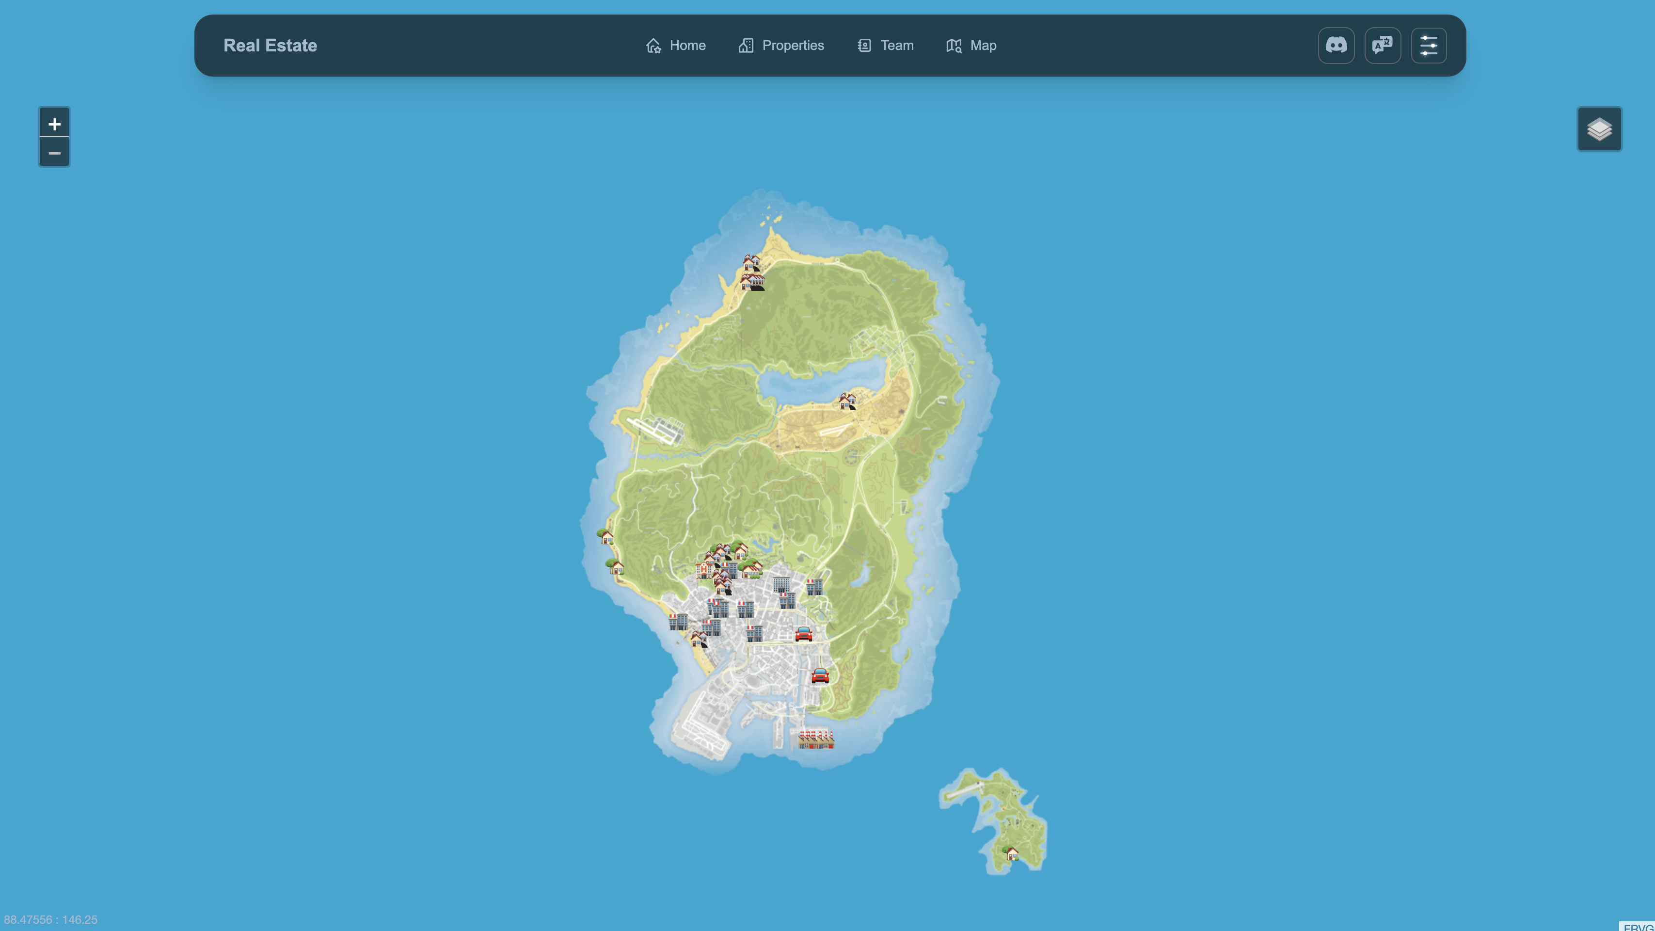
Task: Zoom out of the map
Action: [54, 153]
